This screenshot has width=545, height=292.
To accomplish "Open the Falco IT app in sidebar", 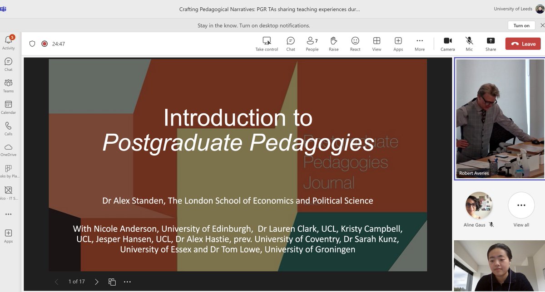I will [8, 193].
